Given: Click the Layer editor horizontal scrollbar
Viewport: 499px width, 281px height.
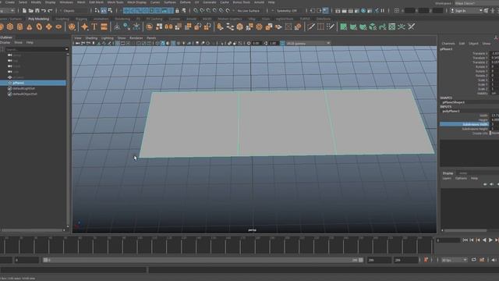Looking at the screenshot, I should tap(465, 230).
